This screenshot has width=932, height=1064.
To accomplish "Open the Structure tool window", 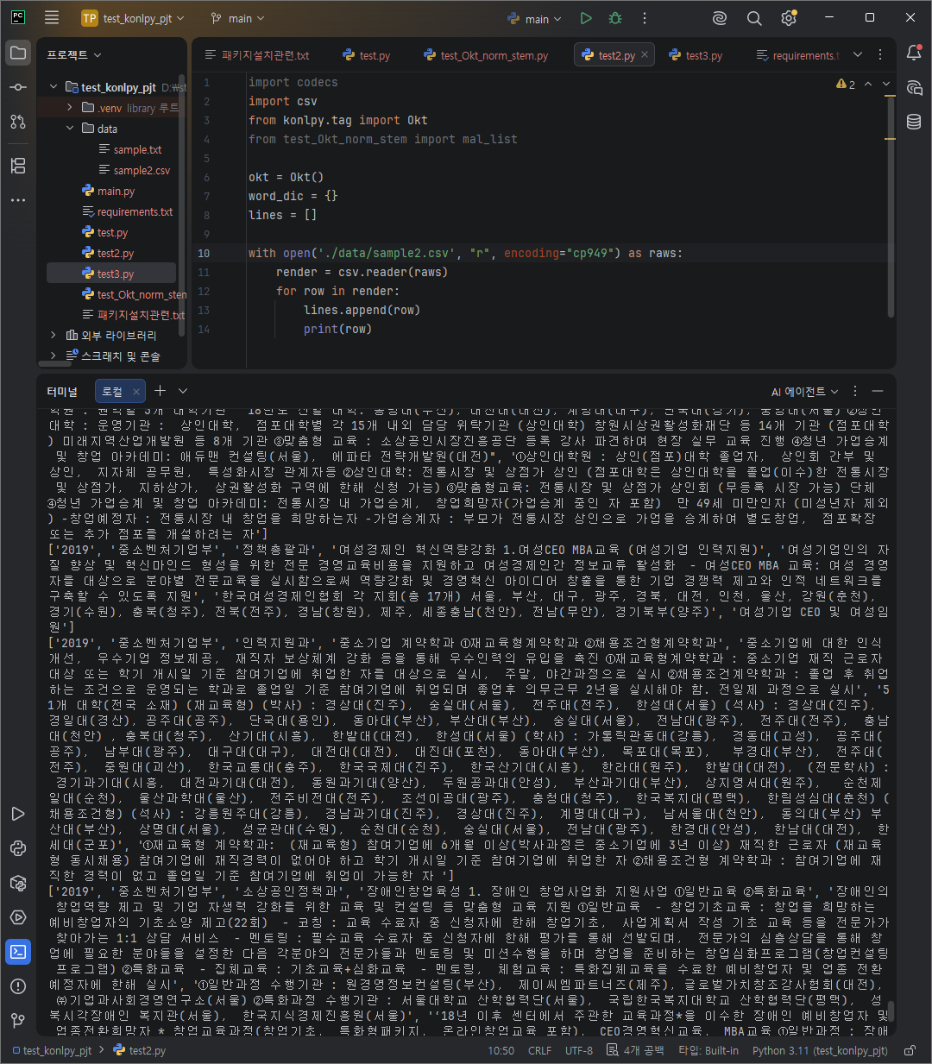I will (18, 166).
